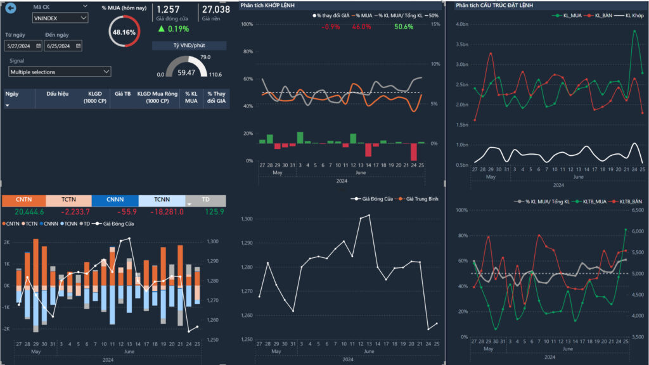The width and height of the screenshot is (649, 365).
Task: Open the Đến ngày calendar picker icon
Action: click(x=78, y=46)
